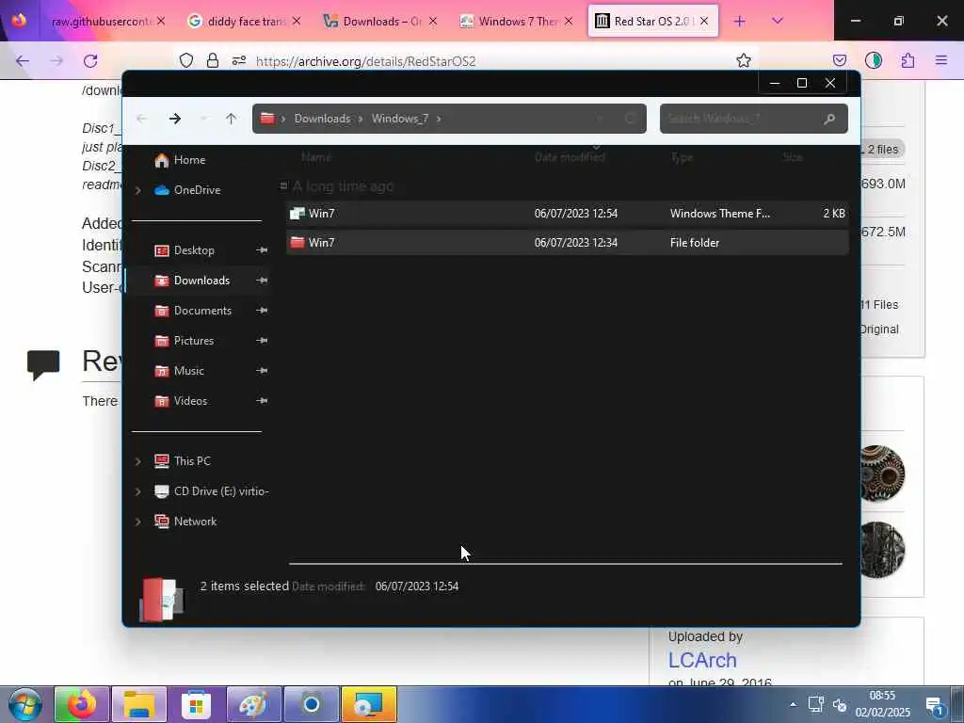Sort by the Type column header
This screenshot has height=723, width=964.
pyautogui.click(x=682, y=157)
